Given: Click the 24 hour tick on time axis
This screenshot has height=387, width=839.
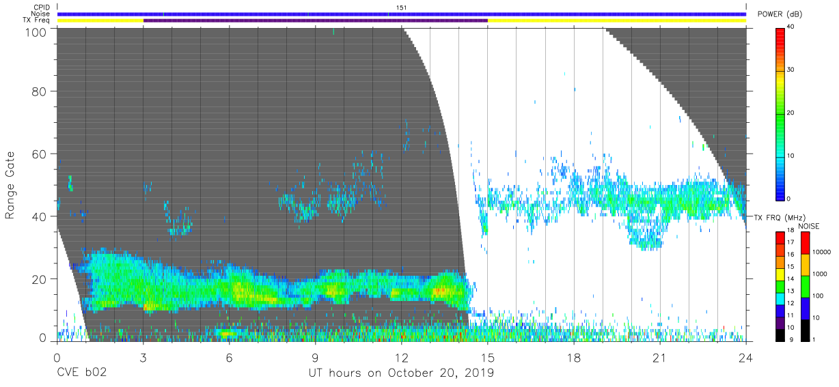Looking at the screenshot, I should pyautogui.click(x=746, y=357).
